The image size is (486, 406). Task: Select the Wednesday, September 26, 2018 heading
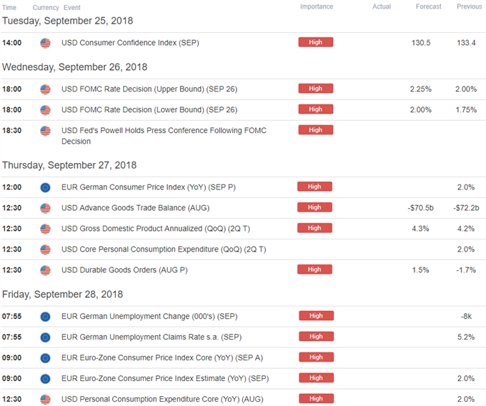(x=75, y=67)
